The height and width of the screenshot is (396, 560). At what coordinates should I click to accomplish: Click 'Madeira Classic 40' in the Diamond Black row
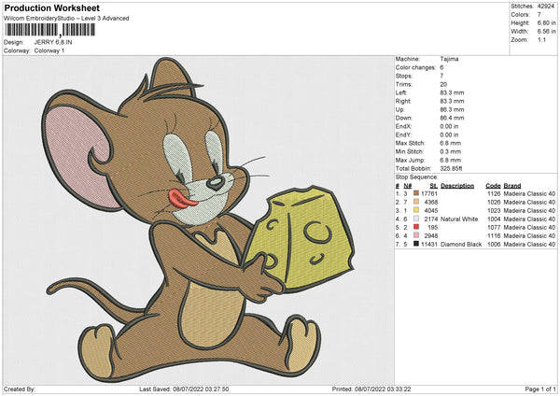(x=529, y=244)
